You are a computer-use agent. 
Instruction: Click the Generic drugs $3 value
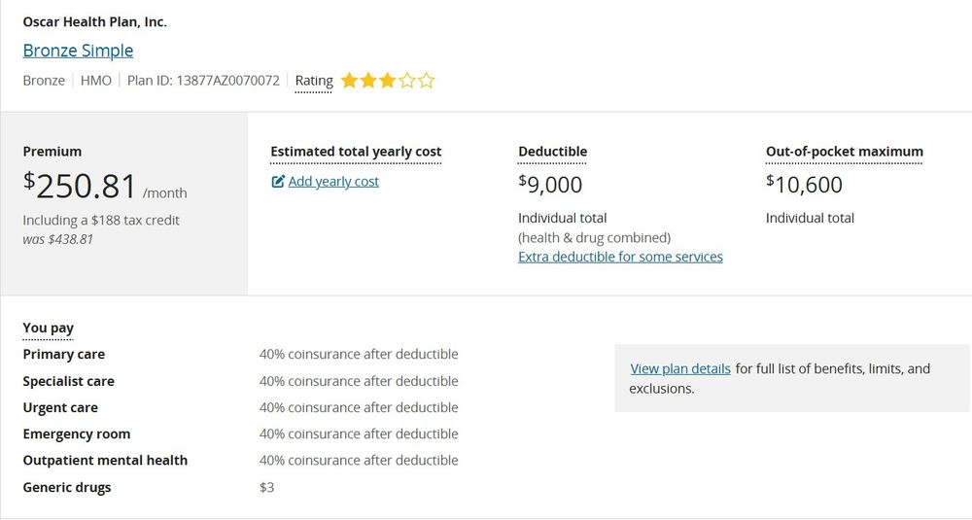266,487
